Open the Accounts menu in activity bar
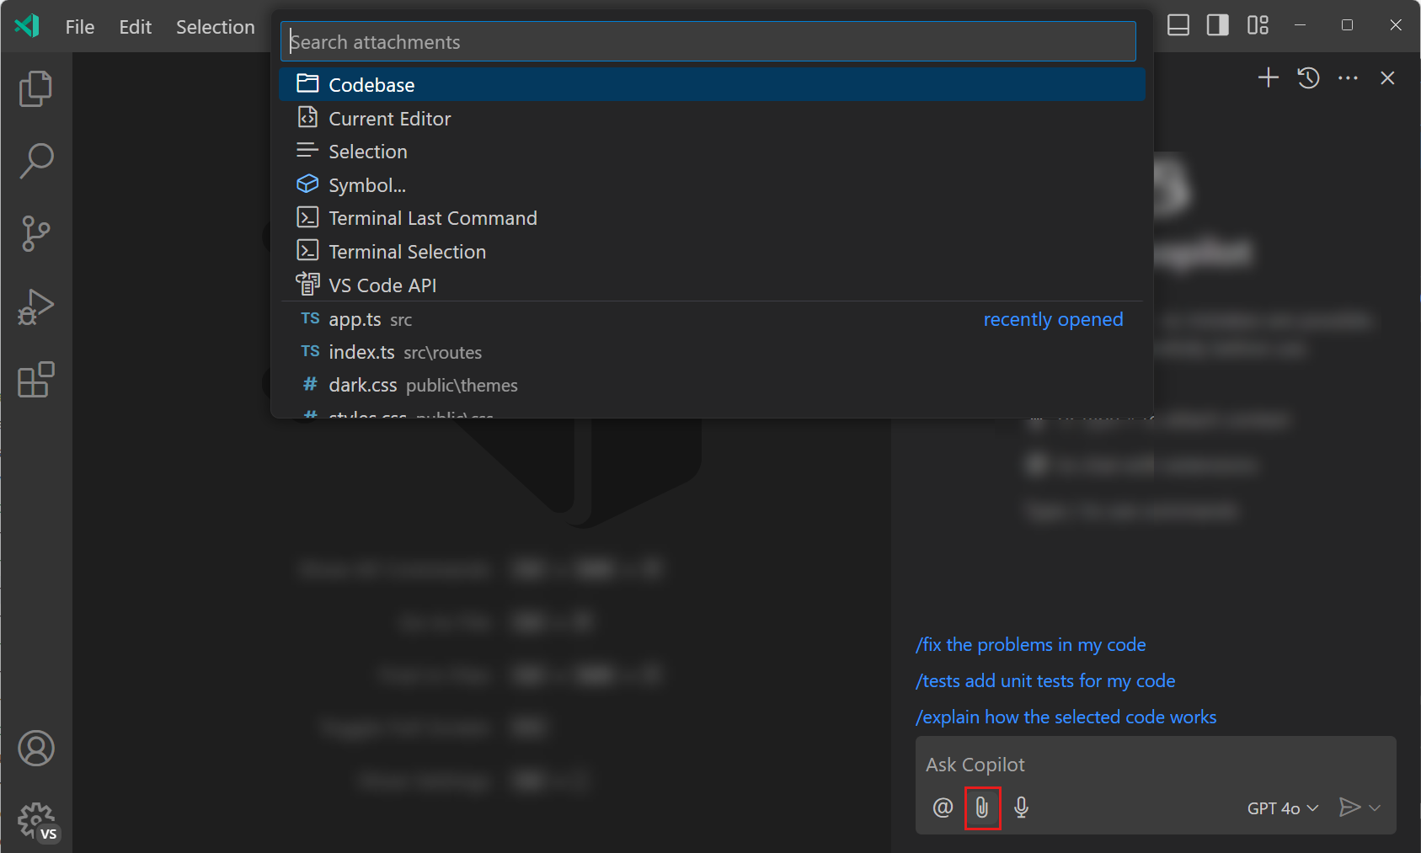The image size is (1421, 853). [x=36, y=748]
